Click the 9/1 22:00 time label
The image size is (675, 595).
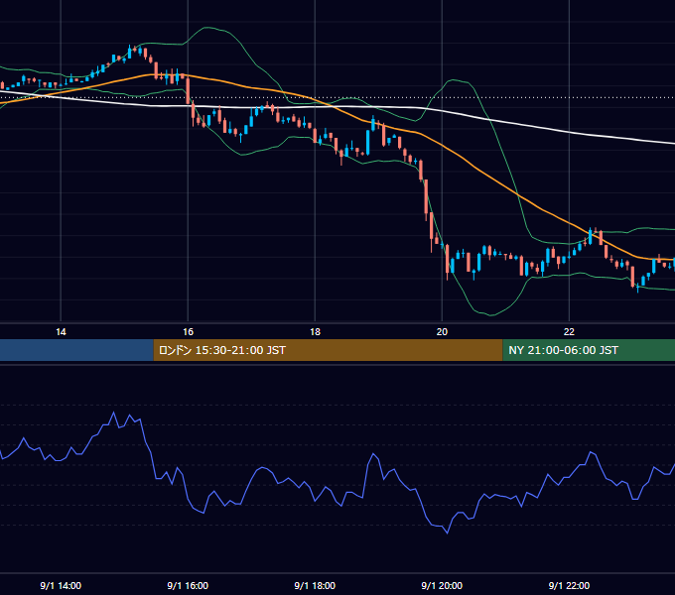pyautogui.click(x=569, y=585)
